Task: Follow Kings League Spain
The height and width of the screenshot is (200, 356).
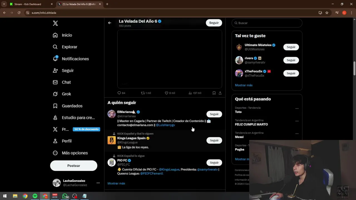Action: pyautogui.click(x=214, y=140)
